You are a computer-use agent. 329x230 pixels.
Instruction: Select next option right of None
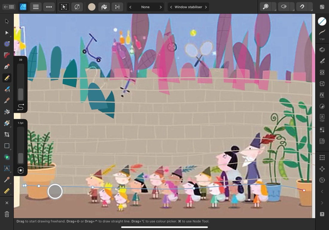coord(161,7)
